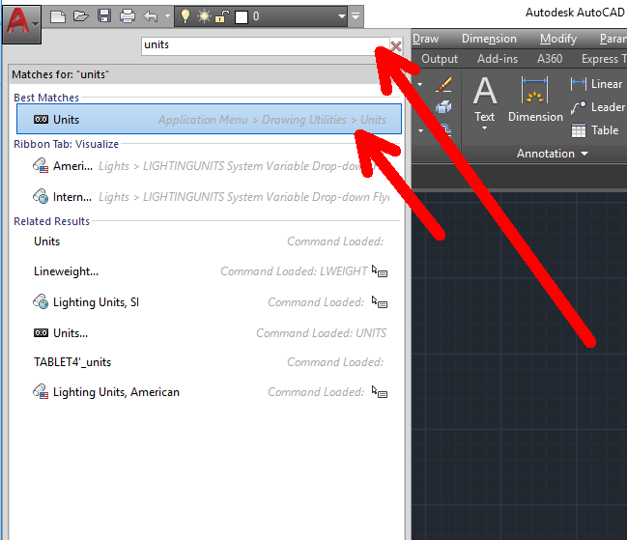627x540 pixels.
Task: Select Units Command Loaded related result
Action: click(x=209, y=242)
